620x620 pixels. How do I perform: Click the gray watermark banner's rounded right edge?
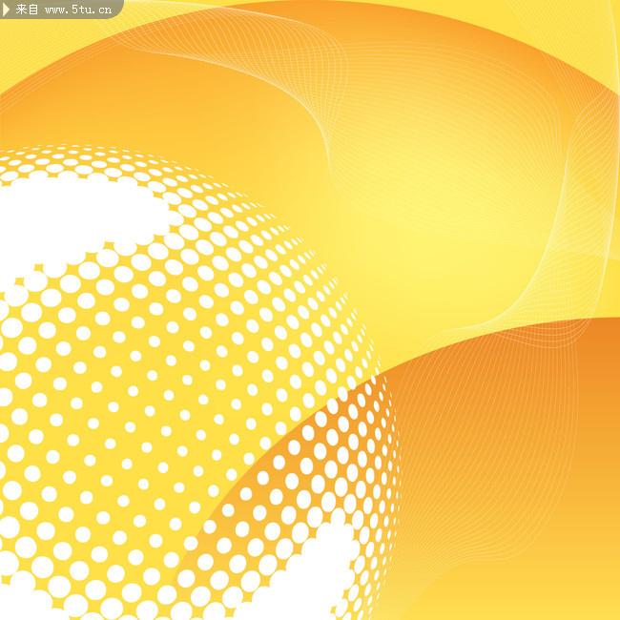tap(119, 10)
